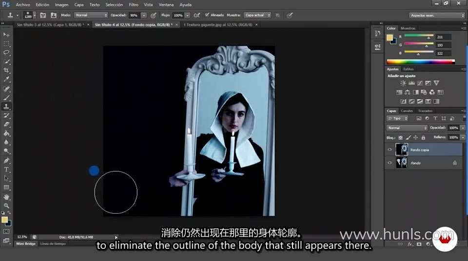Screen dimensions: 468x261
Task: Select the Hand tool
Action: 6,197
